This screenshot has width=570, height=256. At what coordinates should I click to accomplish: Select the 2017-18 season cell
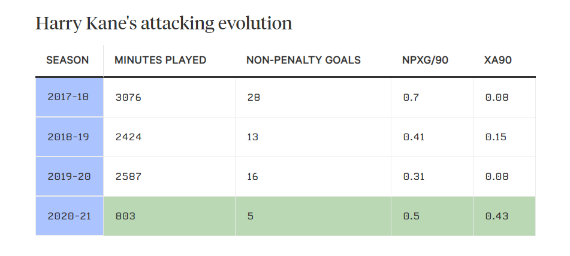click(x=68, y=97)
